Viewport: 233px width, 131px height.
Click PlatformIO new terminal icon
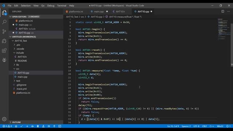pos(60,126)
